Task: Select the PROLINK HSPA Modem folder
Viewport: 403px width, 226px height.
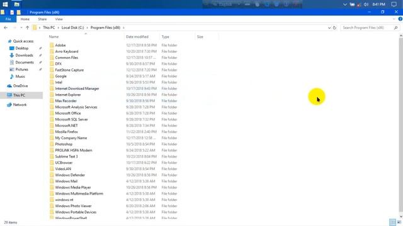Action: [74, 151]
